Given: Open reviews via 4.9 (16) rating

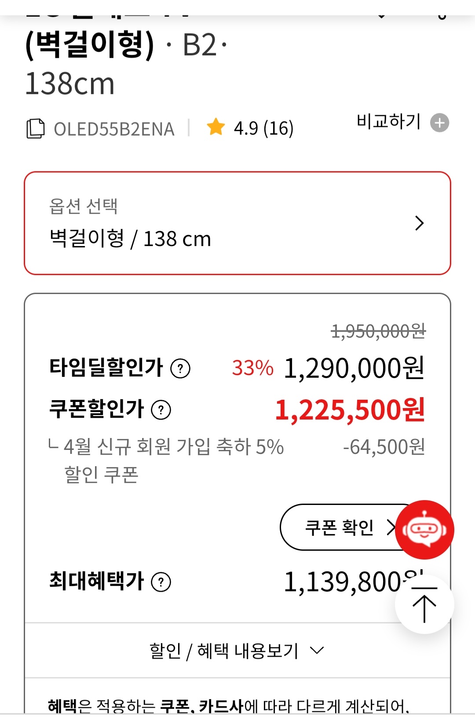Looking at the screenshot, I should coord(263,129).
